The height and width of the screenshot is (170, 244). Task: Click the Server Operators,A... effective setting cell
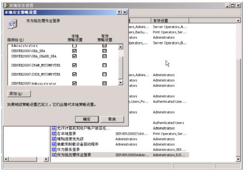point(169,27)
